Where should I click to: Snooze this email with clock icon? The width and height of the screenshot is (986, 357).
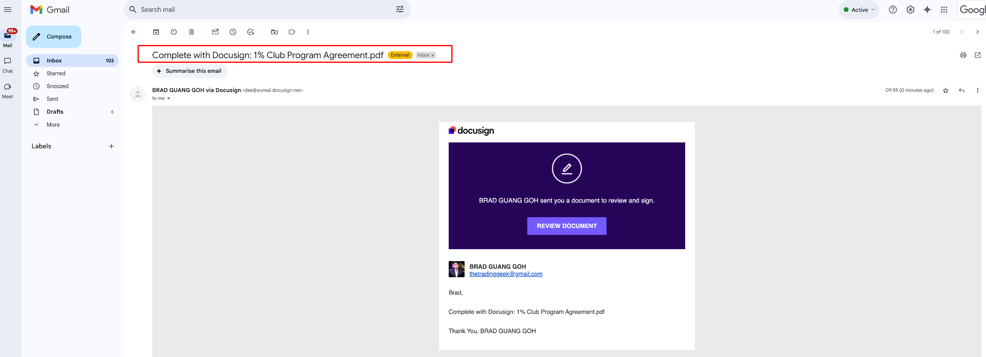(233, 32)
